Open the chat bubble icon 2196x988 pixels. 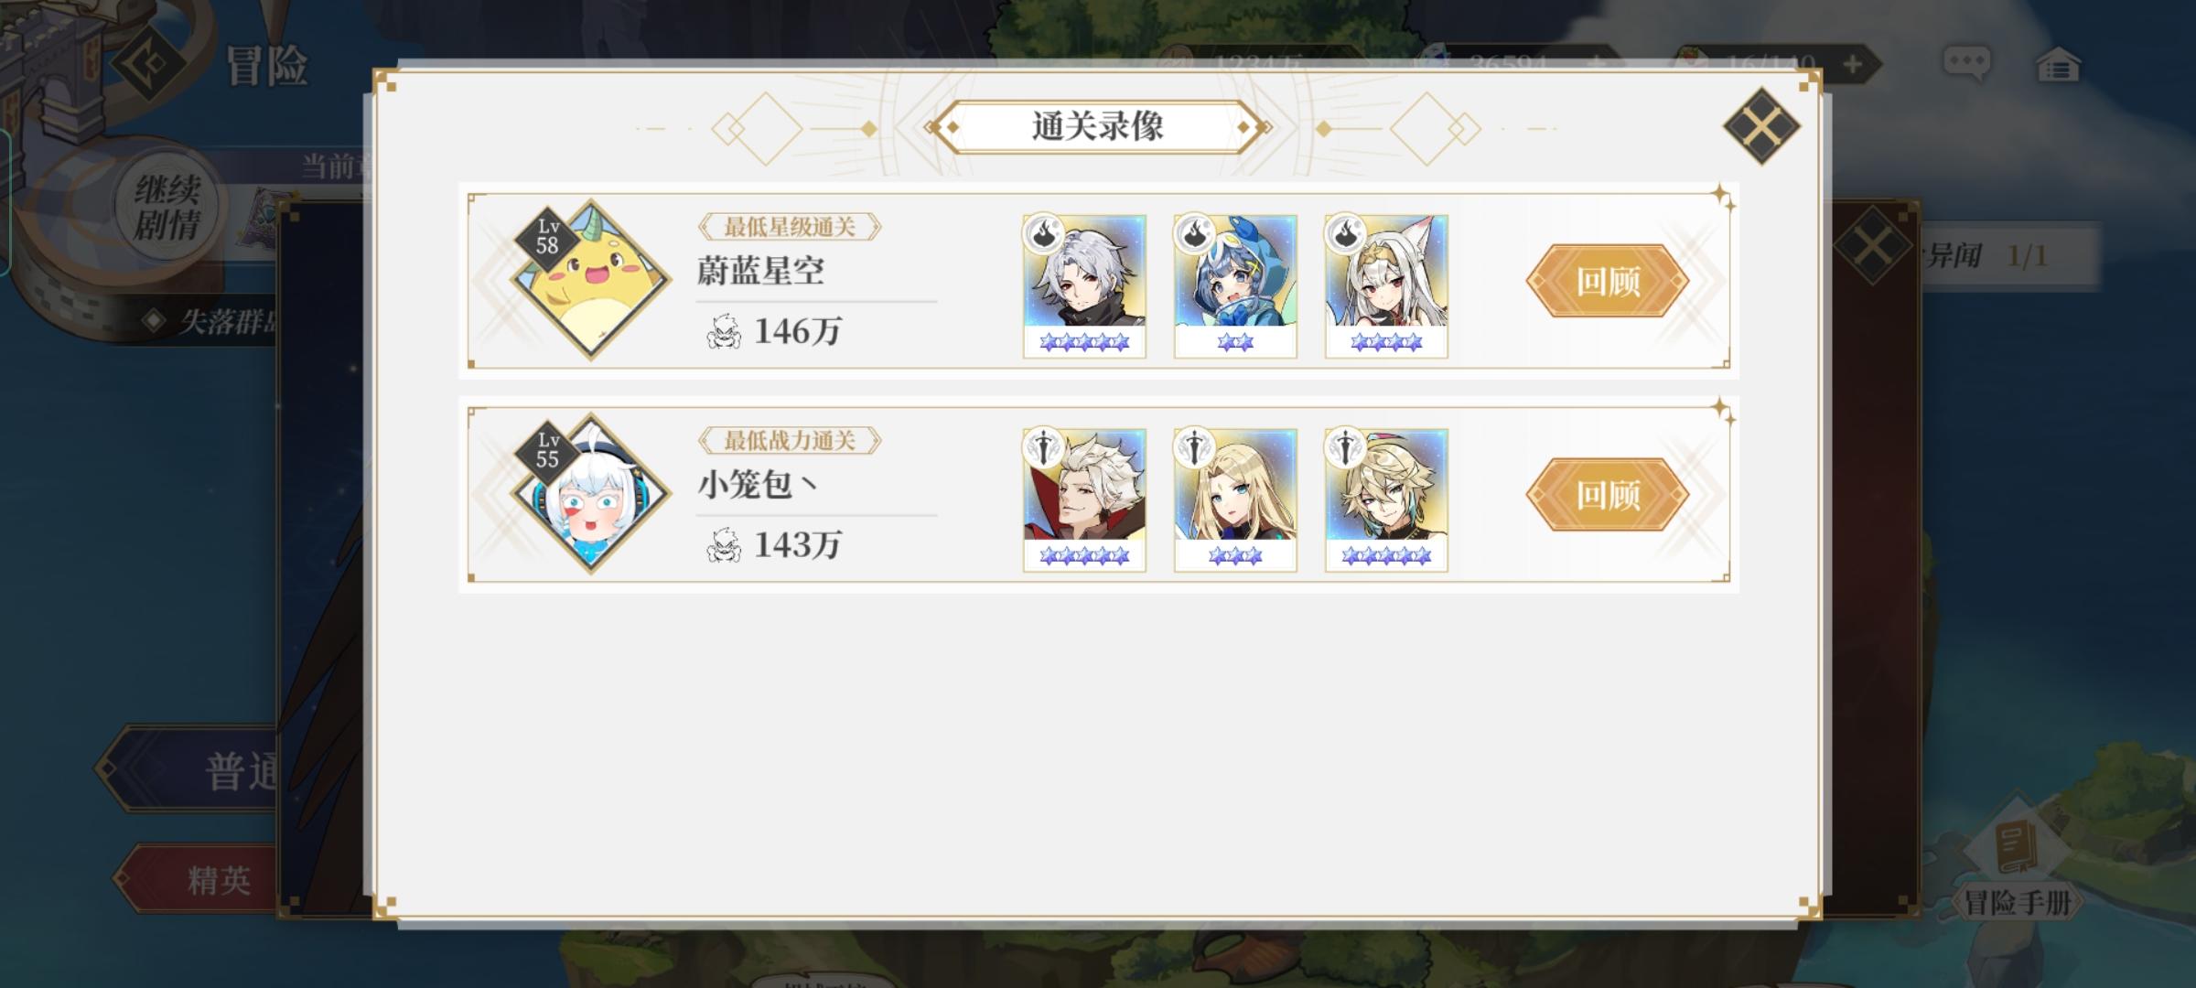pos(1966,64)
